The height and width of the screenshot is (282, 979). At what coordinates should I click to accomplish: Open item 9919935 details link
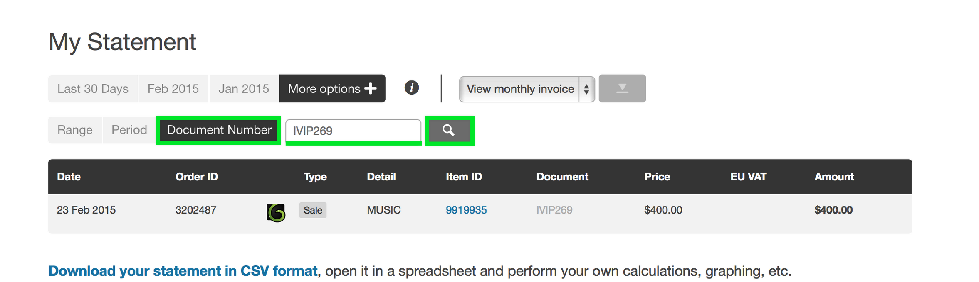coord(466,210)
